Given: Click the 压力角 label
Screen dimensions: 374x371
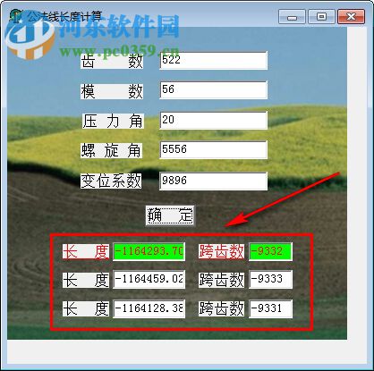Looking at the screenshot, I should (x=113, y=121).
